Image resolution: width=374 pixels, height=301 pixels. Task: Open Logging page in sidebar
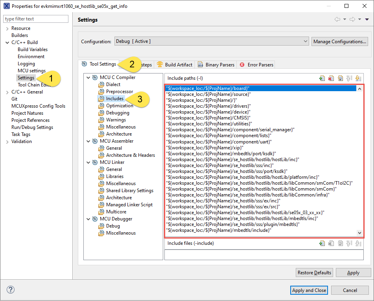[26, 64]
